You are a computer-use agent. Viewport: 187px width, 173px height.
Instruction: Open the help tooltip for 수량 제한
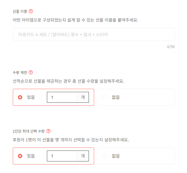[x=31, y=72]
